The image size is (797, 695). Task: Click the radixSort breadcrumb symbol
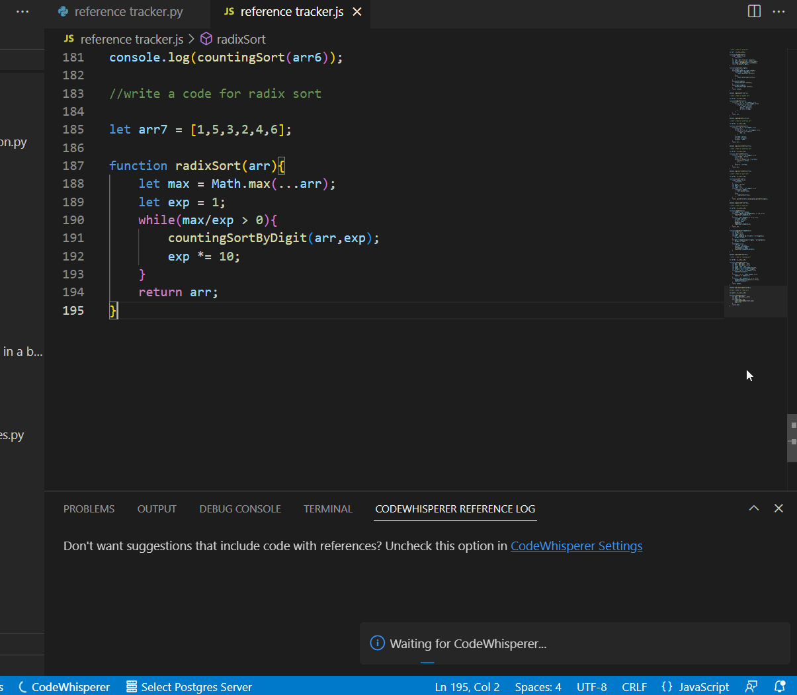pos(241,39)
